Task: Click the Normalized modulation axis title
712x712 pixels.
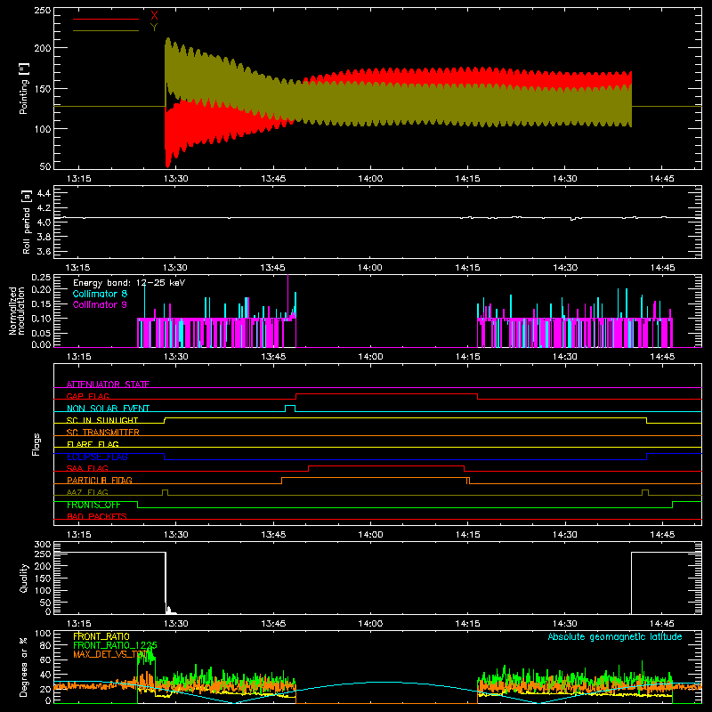Action: (17, 311)
